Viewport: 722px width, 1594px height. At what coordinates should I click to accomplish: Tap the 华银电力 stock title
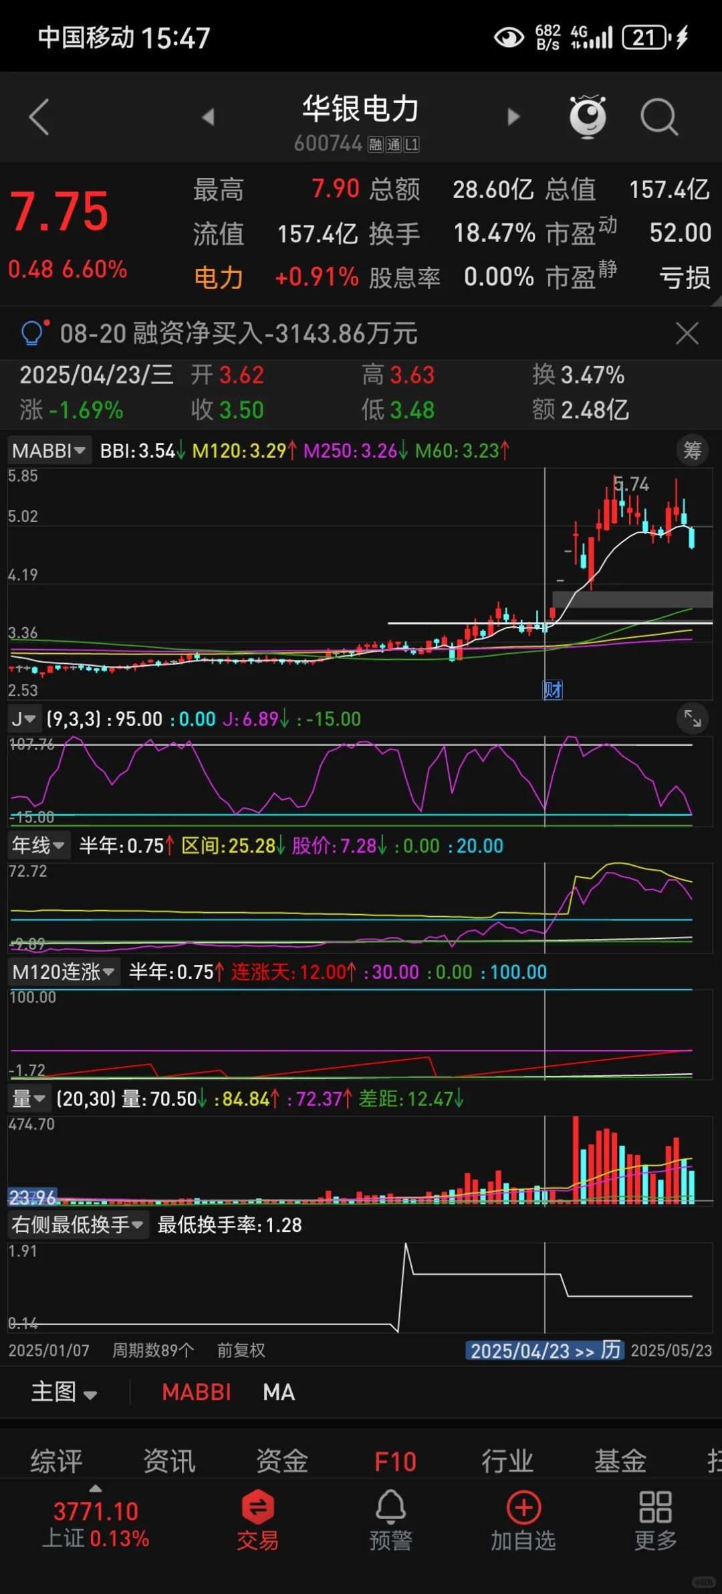tap(360, 108)
